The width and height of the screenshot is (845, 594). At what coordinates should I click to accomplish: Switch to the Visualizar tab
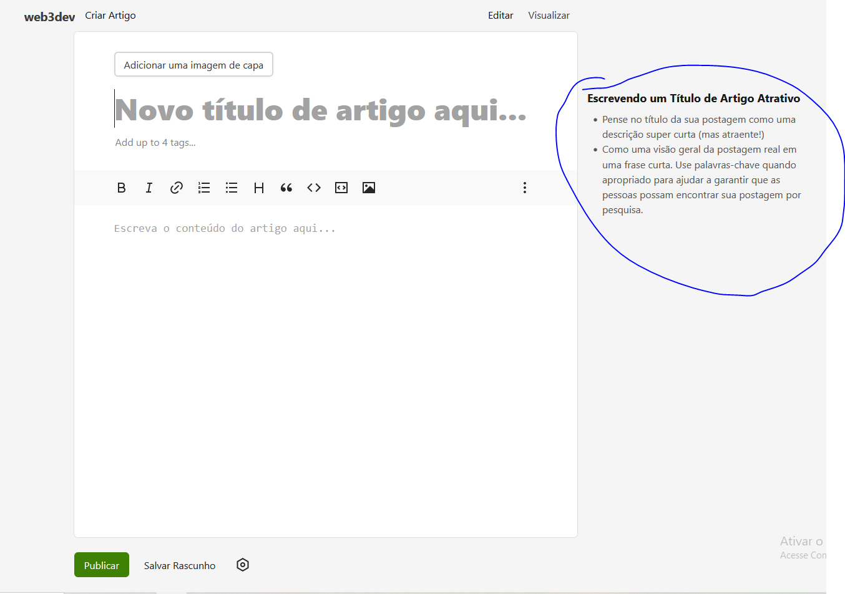(x=549, y=15)
